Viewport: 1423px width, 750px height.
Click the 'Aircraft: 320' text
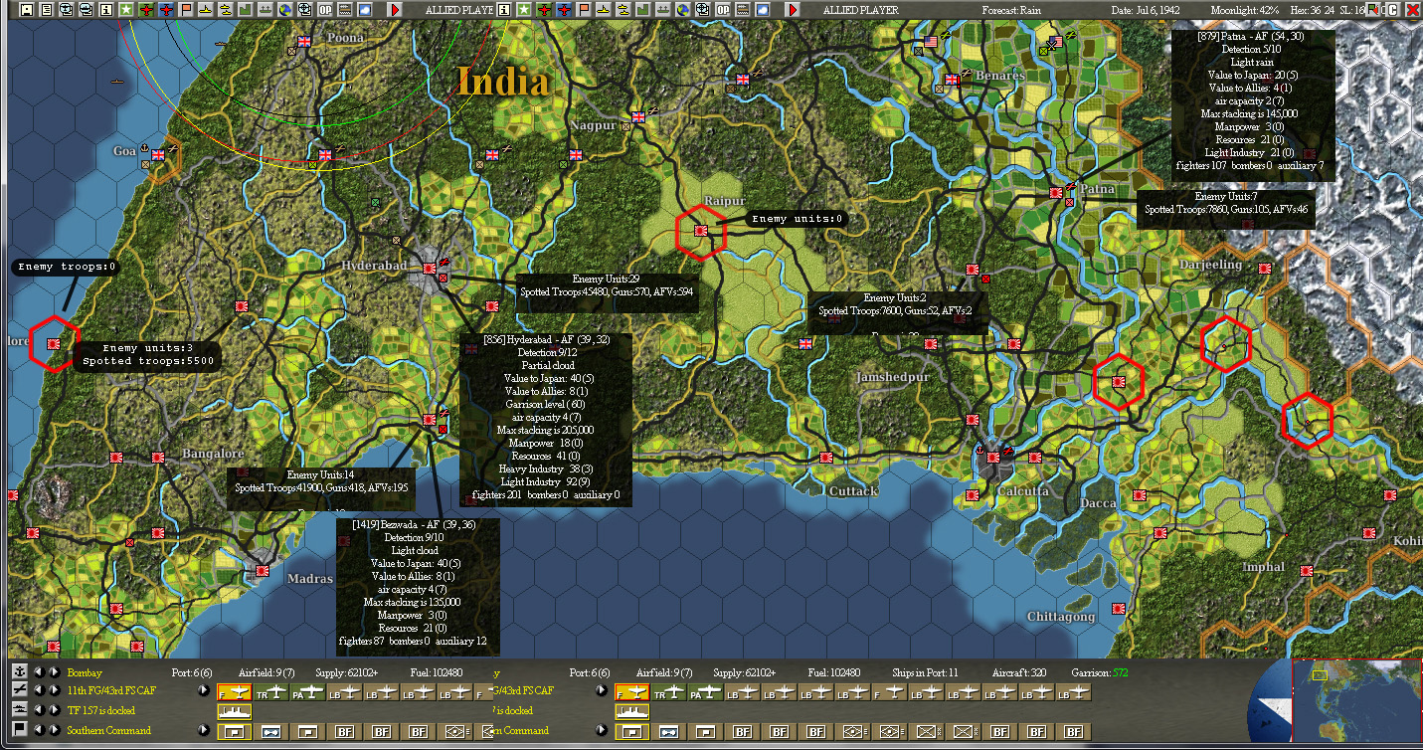coord(1019,673)
